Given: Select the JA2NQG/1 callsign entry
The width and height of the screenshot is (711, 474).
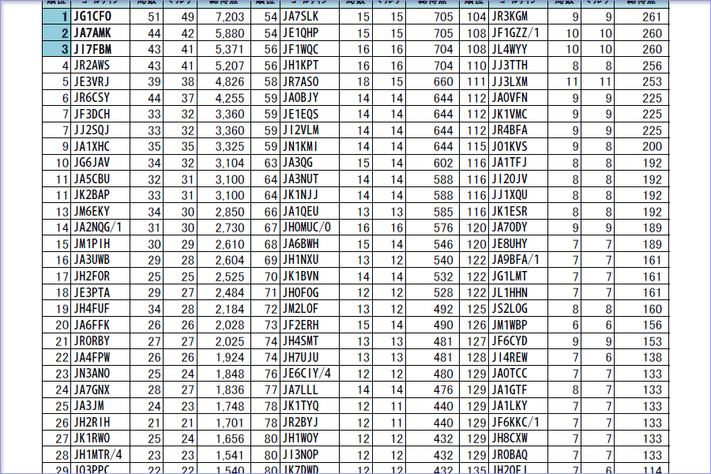Looking at the screenshot, I should coord(98,228).
